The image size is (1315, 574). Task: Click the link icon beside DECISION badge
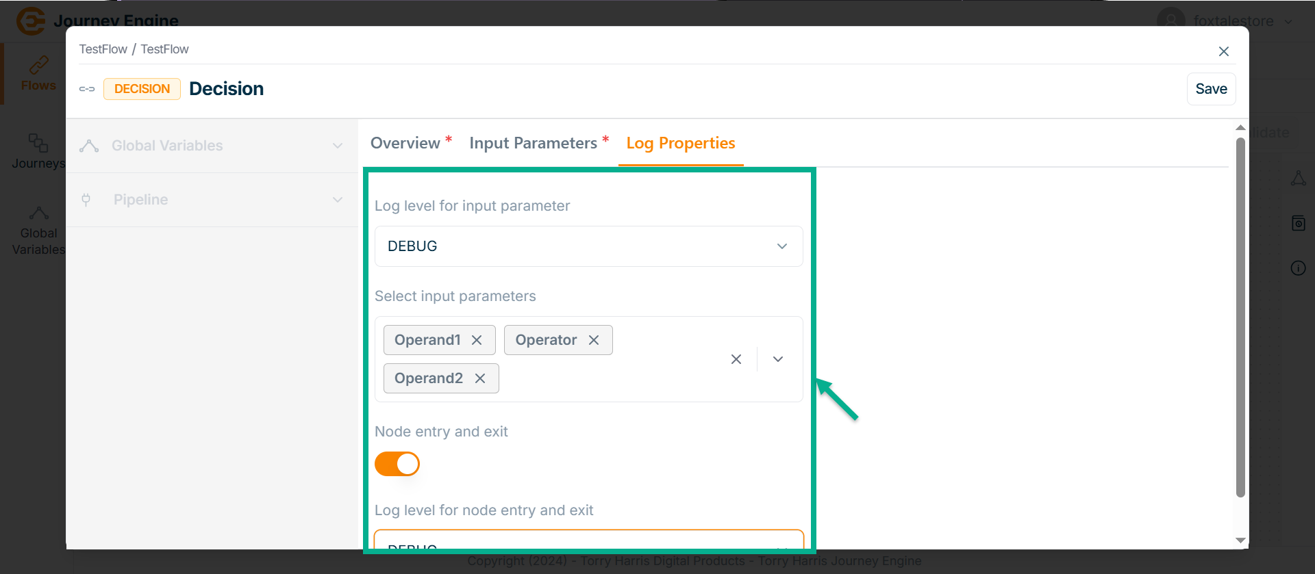tap(87, 89)
